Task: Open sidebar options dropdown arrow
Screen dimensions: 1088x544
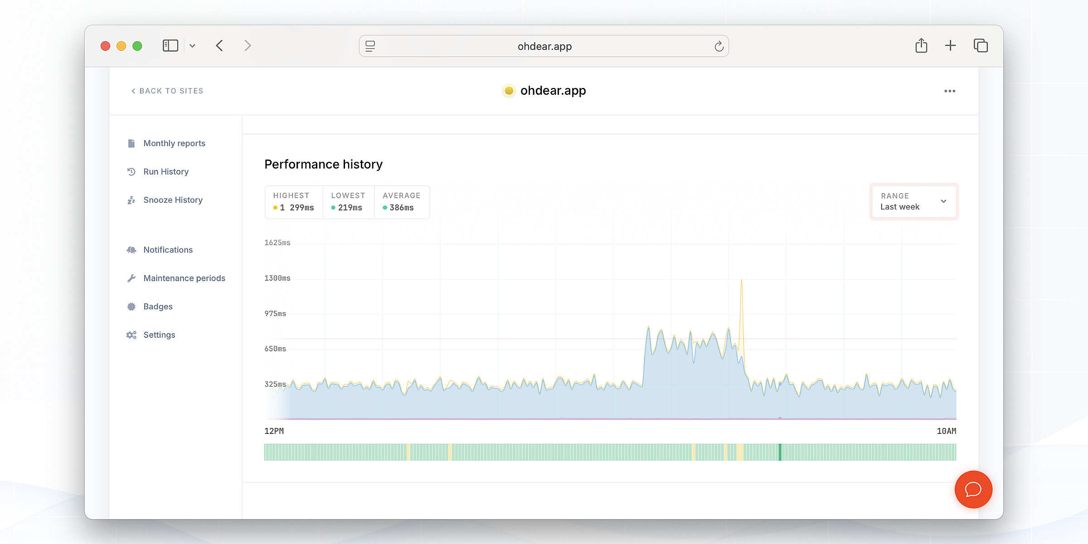Action: click(192, 46)
